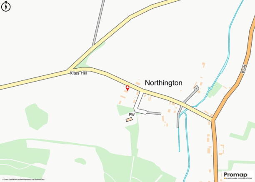Select the large green woodland patch west of PW
Image resolution: width=255 pixels, height=182 pixels.
(x=37, y=117)
